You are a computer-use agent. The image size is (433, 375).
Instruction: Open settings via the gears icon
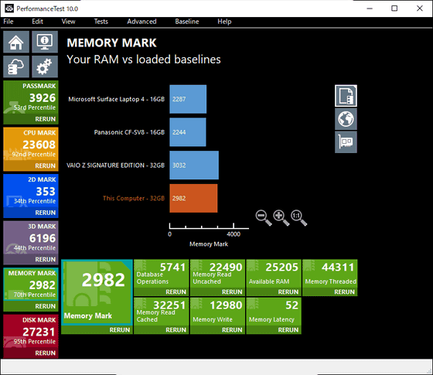point(45,66)
